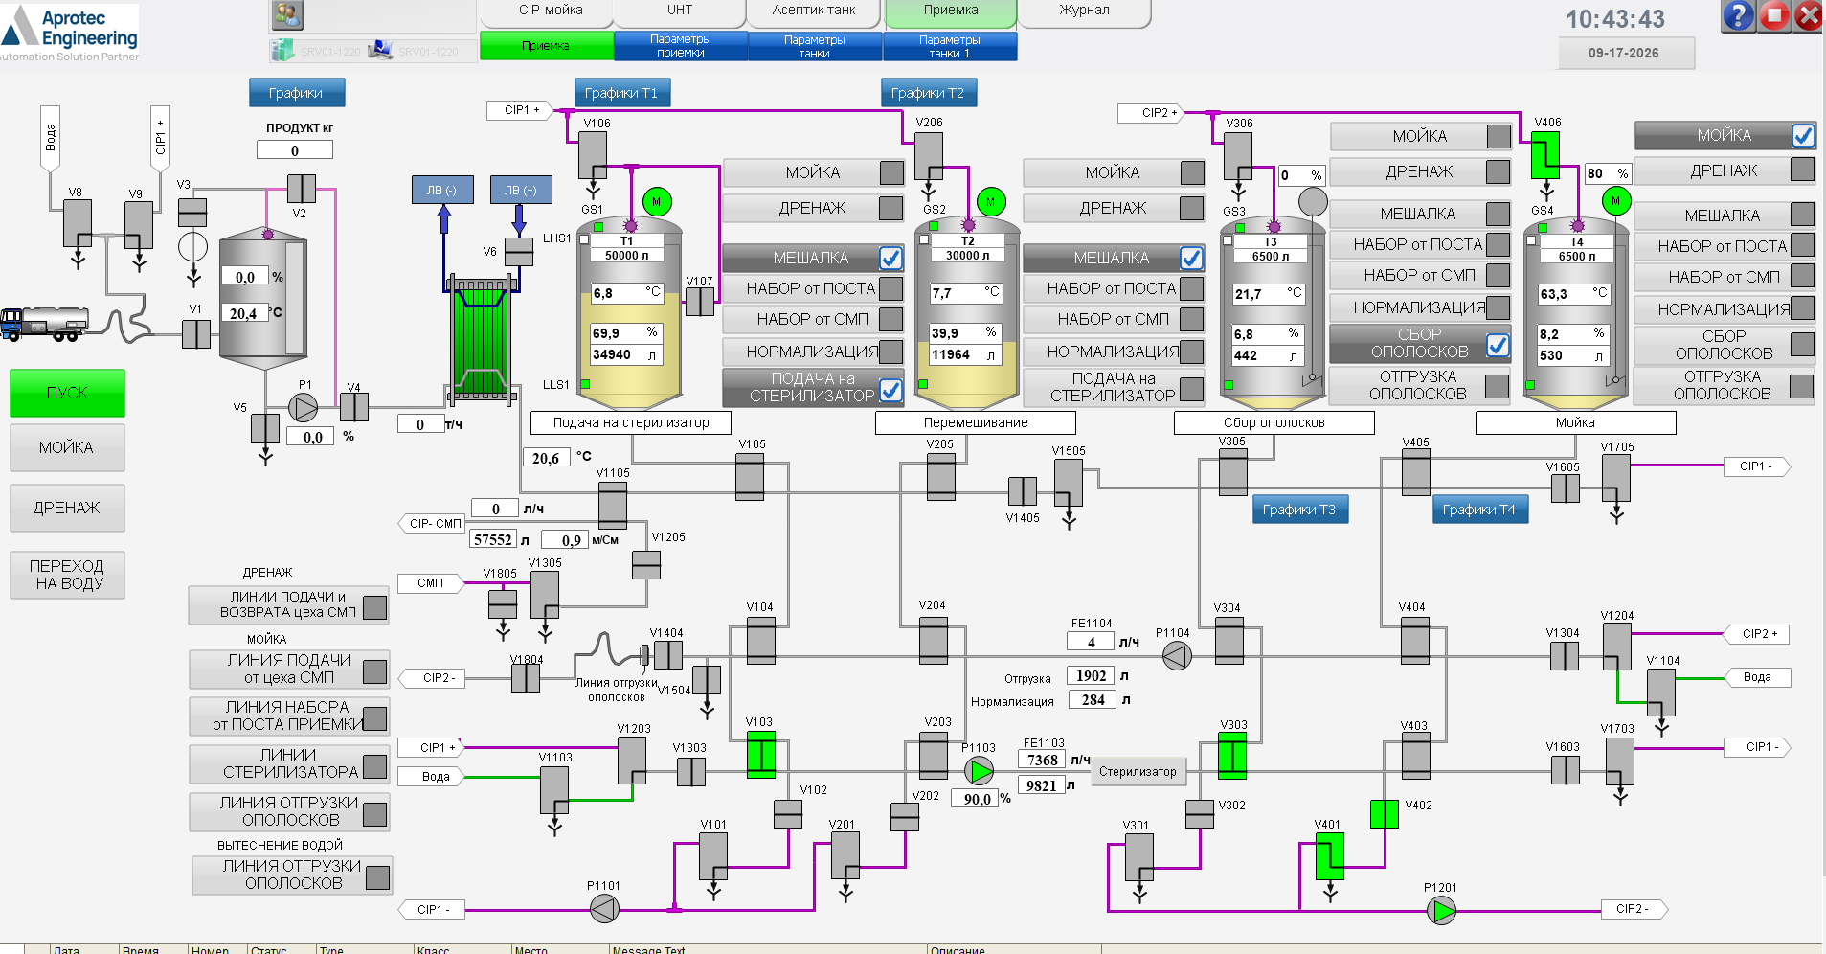The image size is (1826, 954).
Task: Open Графики T1 charts
Action: point(621,93)
